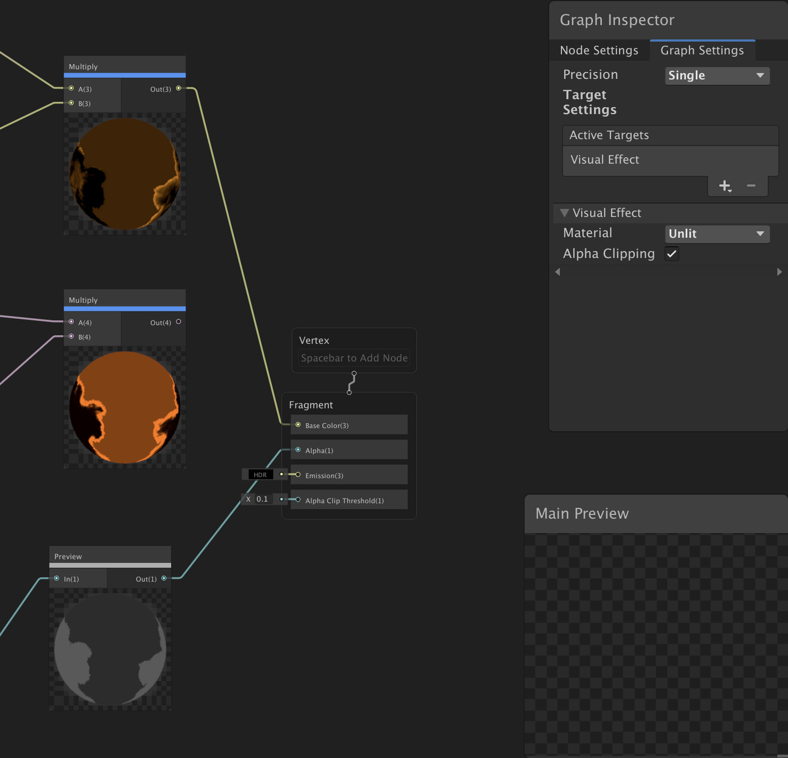Switch to the Node Settings tab
The height and width of the screenshot is (758, 788).
click(x=599, y=50)
